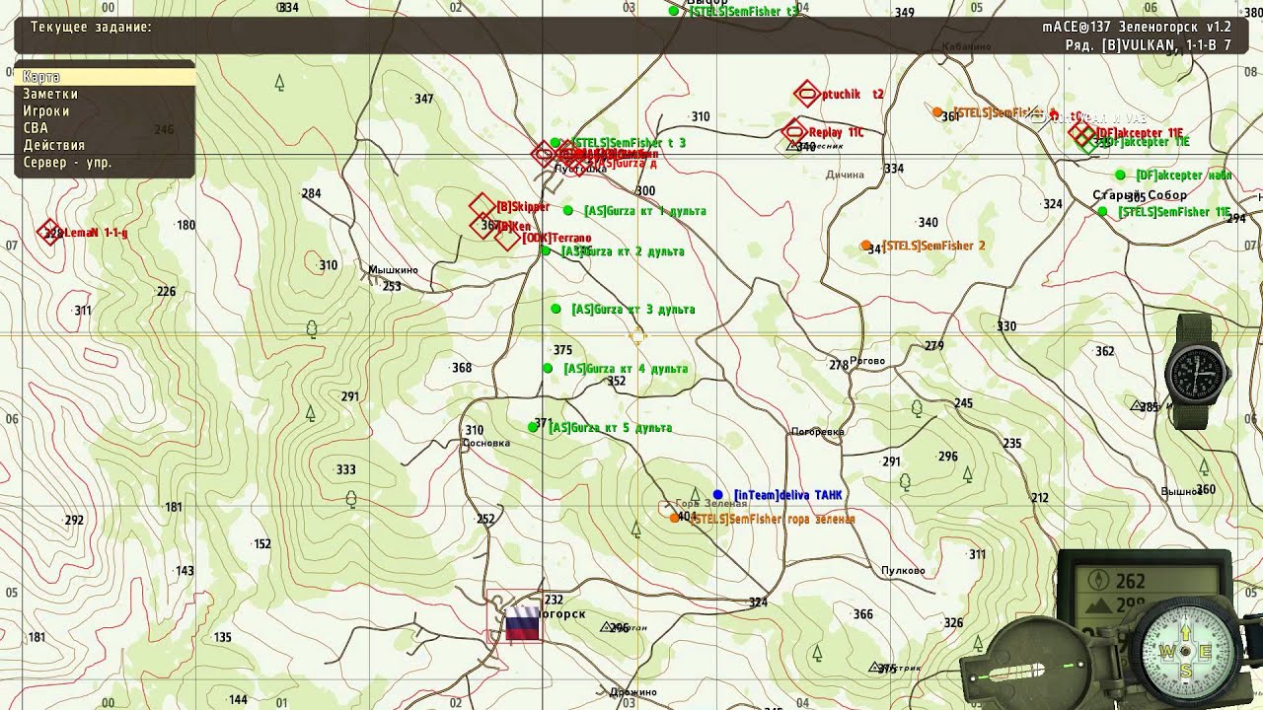Click green dot for Gurza кт 1 дульта
This screenshot has height=710, width=1263.
click(x=568, y=210)
